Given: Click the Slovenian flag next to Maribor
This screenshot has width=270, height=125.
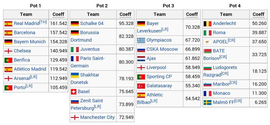Looking at the screenshot, I should 208,84.
